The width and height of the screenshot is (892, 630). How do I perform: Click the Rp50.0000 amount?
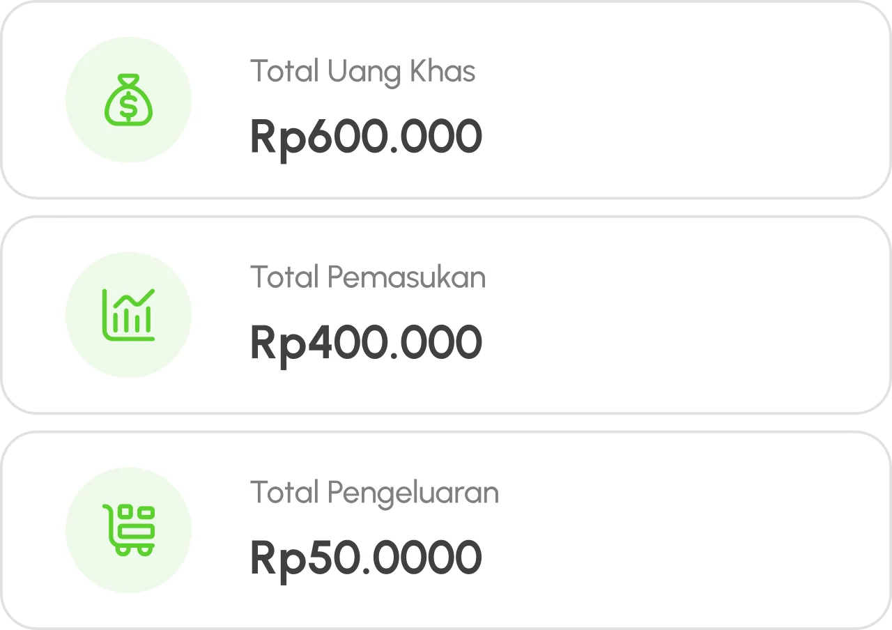point(366,558)
